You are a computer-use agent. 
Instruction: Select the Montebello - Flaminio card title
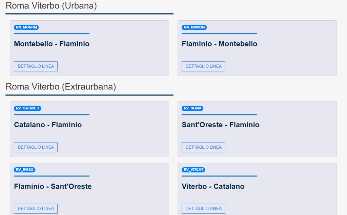click(x=52, y=44)
